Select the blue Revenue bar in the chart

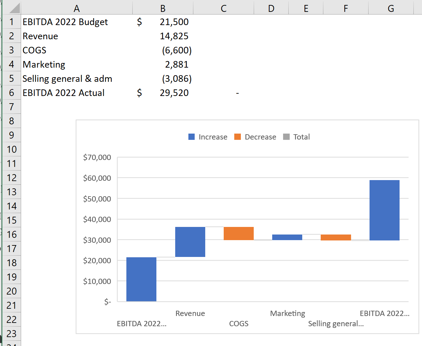190,242
